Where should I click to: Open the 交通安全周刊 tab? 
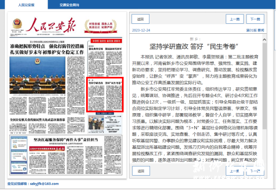(x=69, y=5)
